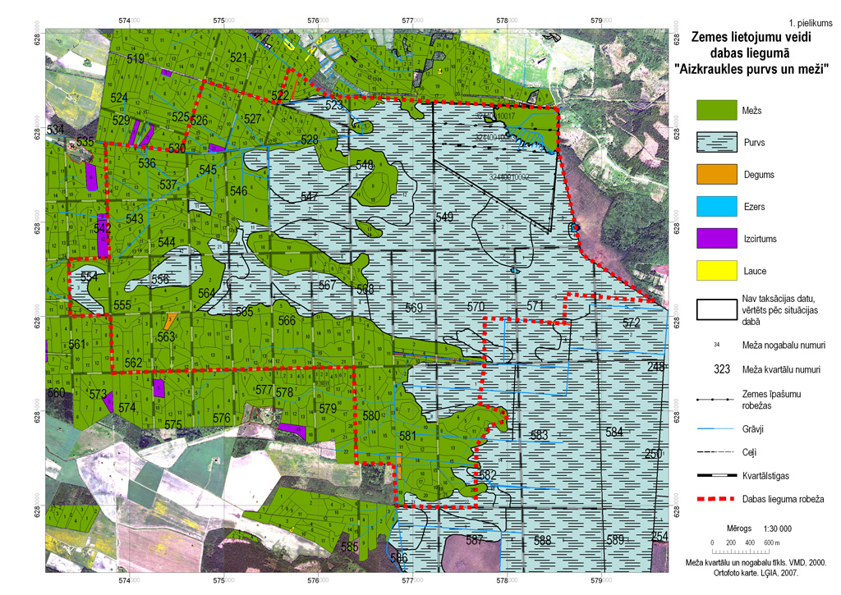Click the white 'Nav taksācijas datu' legend box
Screen dimensions: 841x595
pyautogui.click(x=716, y=309)
